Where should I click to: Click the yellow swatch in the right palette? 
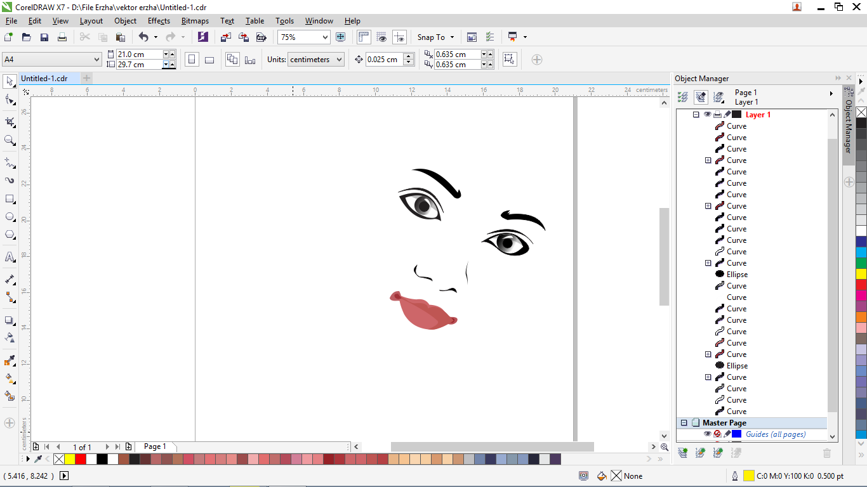click(x=861, y=274)
